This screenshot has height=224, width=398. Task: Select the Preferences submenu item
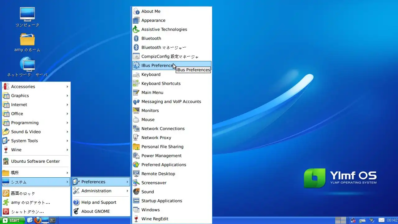[101, 182]
